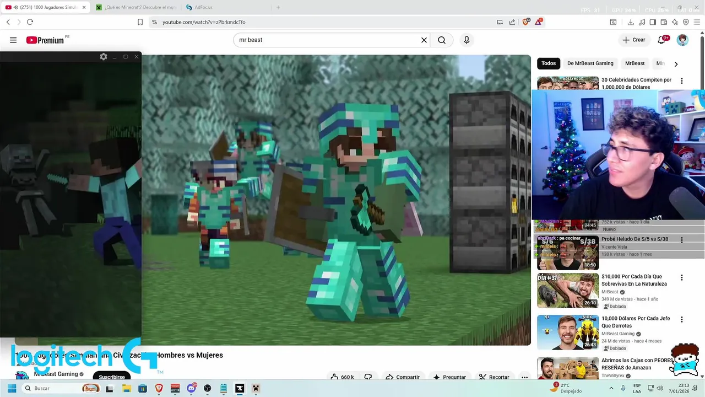
Task: Click the browser share page icon
Action: (x=512, y=22)
